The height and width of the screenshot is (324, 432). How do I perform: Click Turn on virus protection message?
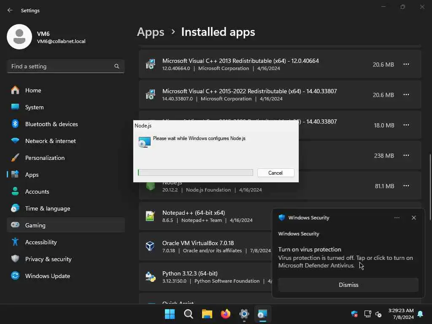(x=310, y=249)
